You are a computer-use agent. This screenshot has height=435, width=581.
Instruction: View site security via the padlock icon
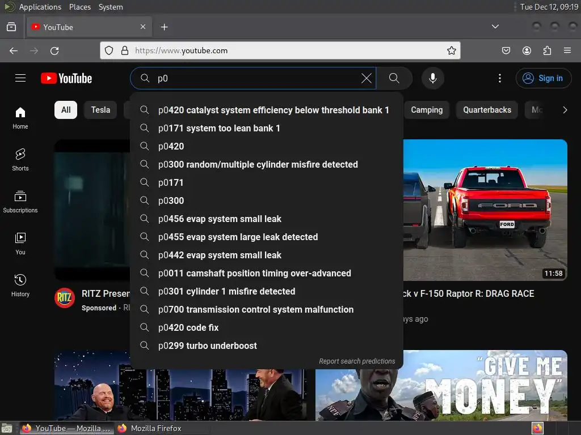coord(125,50)
